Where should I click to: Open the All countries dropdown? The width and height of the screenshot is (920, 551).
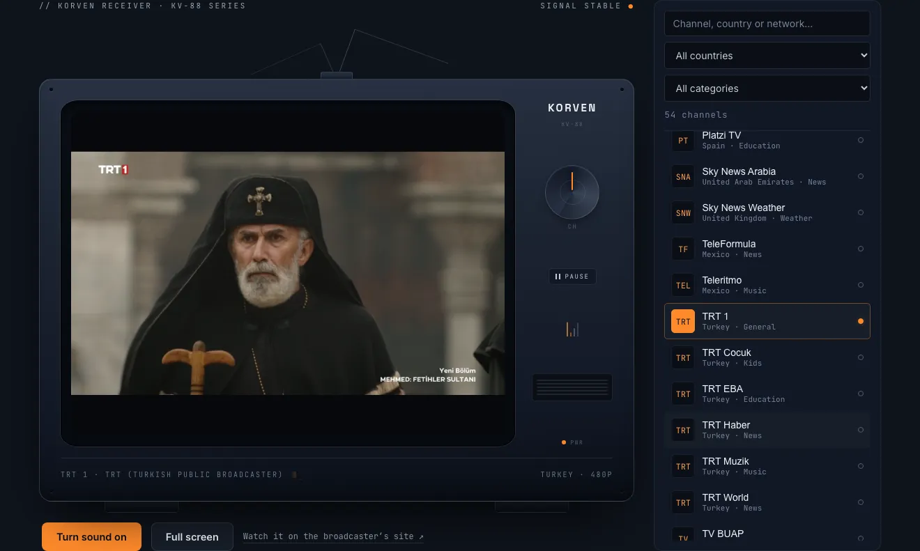pyautogui.click(x=767, y=56)
